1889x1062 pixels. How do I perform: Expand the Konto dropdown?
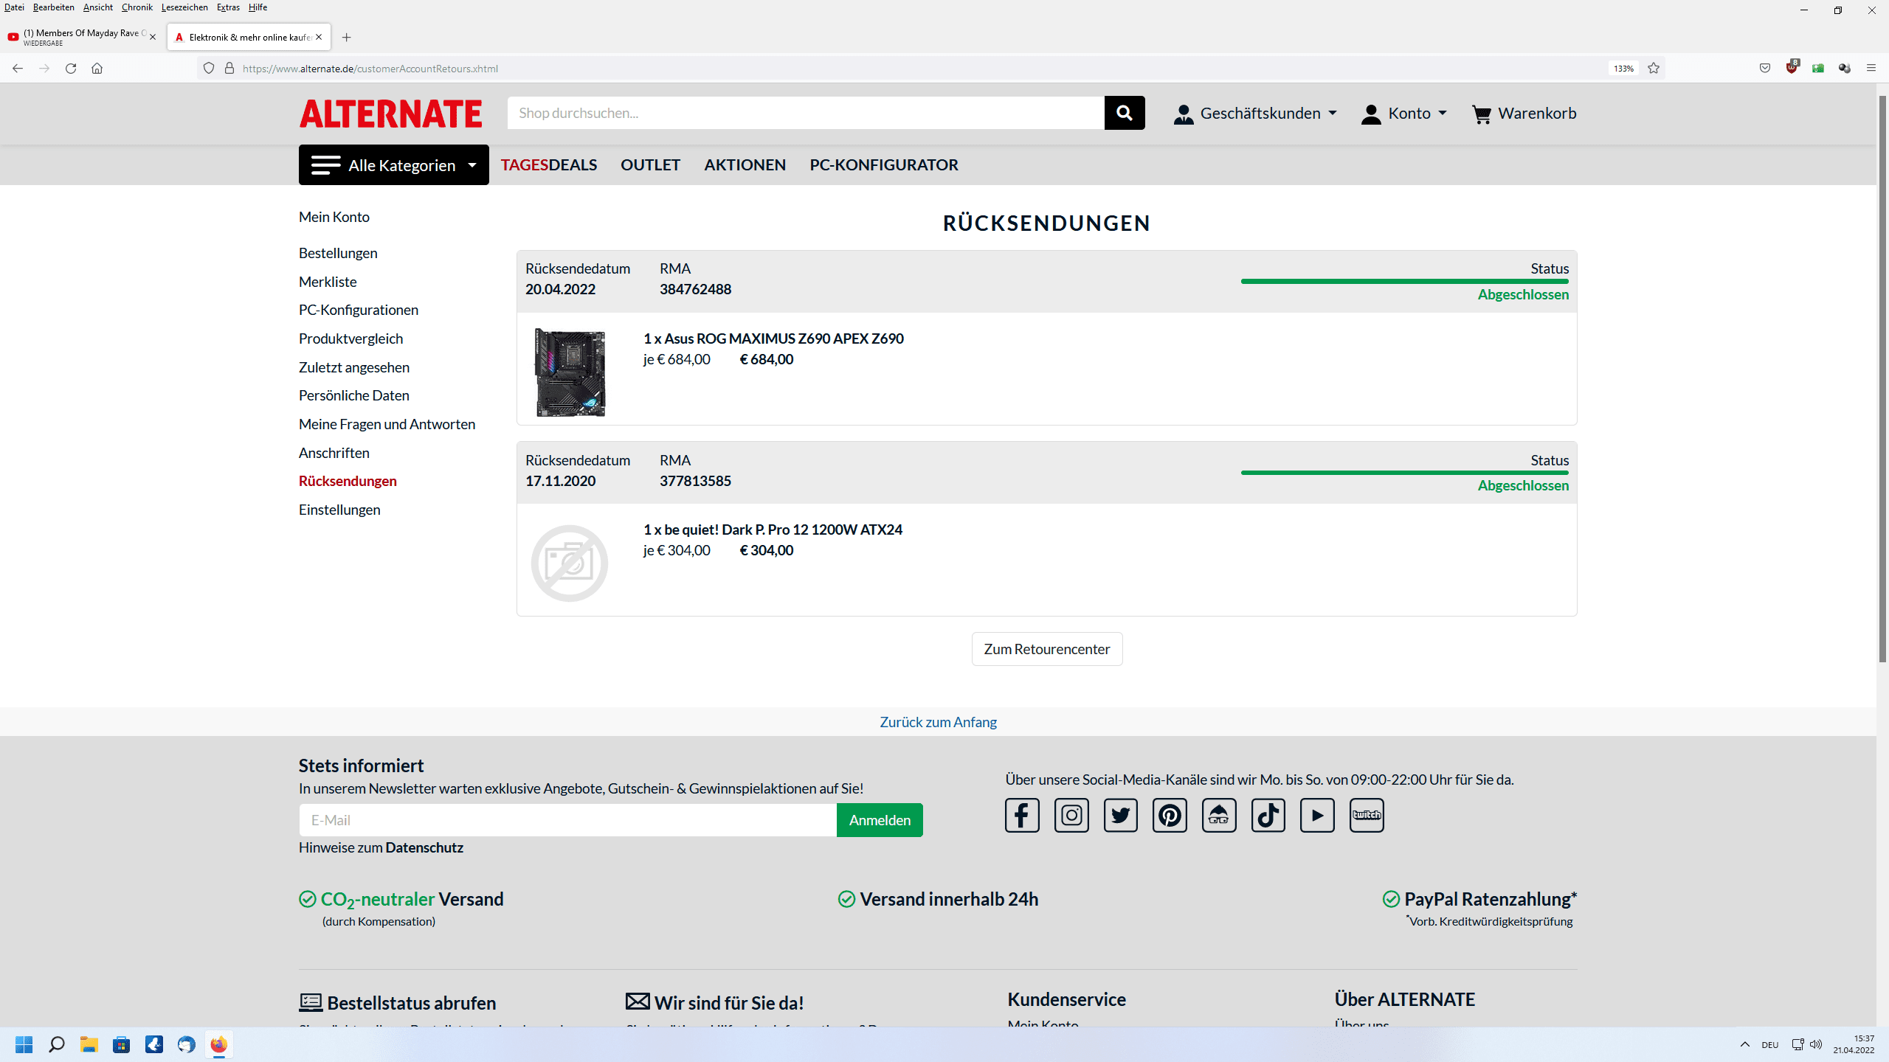(x=1404, y=114)
